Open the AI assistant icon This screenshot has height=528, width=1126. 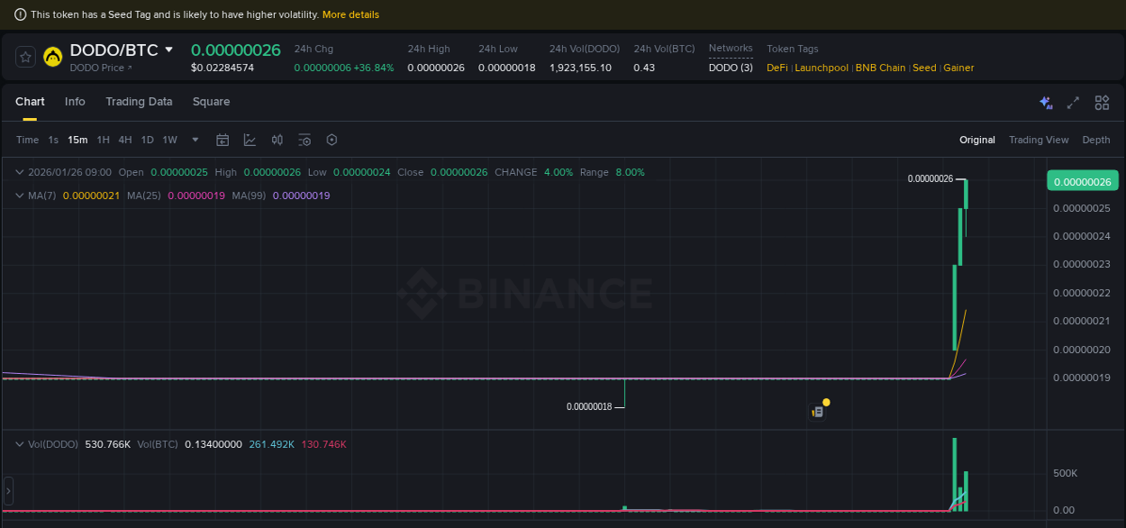pos(1045,103)
